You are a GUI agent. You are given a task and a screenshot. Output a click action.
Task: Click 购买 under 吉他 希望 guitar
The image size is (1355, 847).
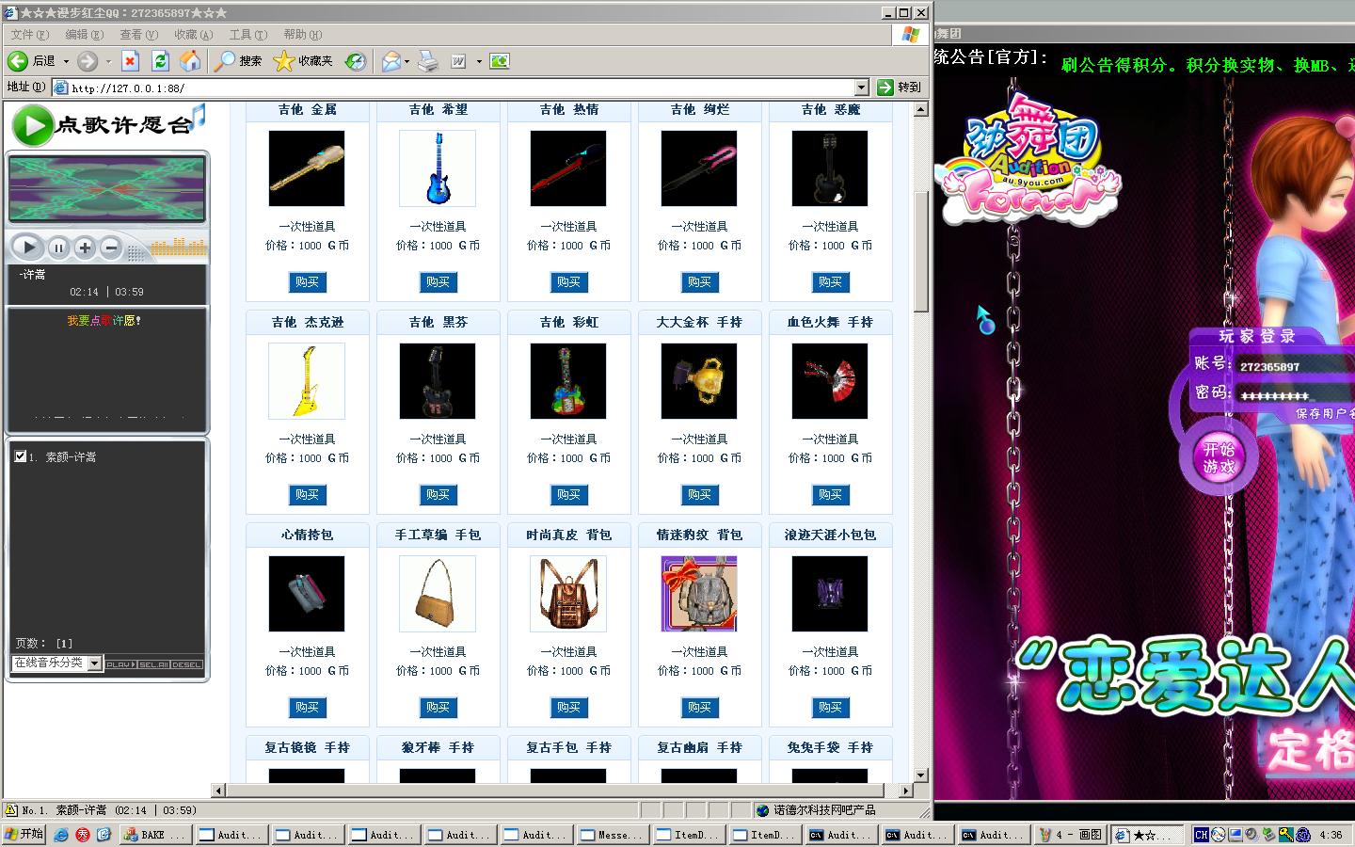[438, 282]
